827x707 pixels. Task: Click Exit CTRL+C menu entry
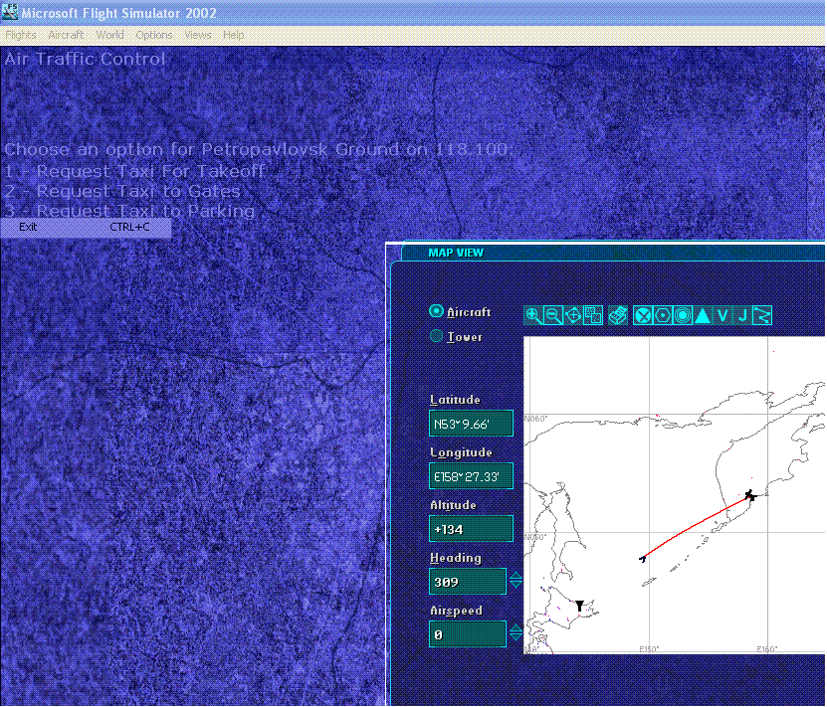tap(86, 227)
